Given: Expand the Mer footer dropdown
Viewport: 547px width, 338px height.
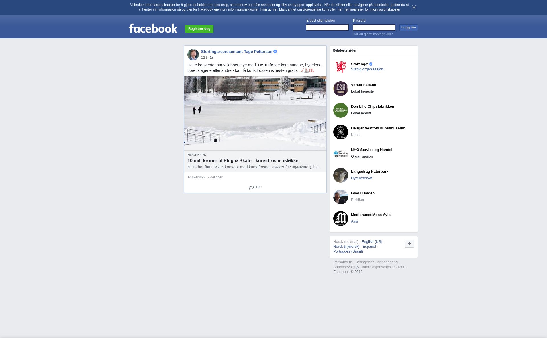Looking at the screenshot, I should click(x=402, y=267).
